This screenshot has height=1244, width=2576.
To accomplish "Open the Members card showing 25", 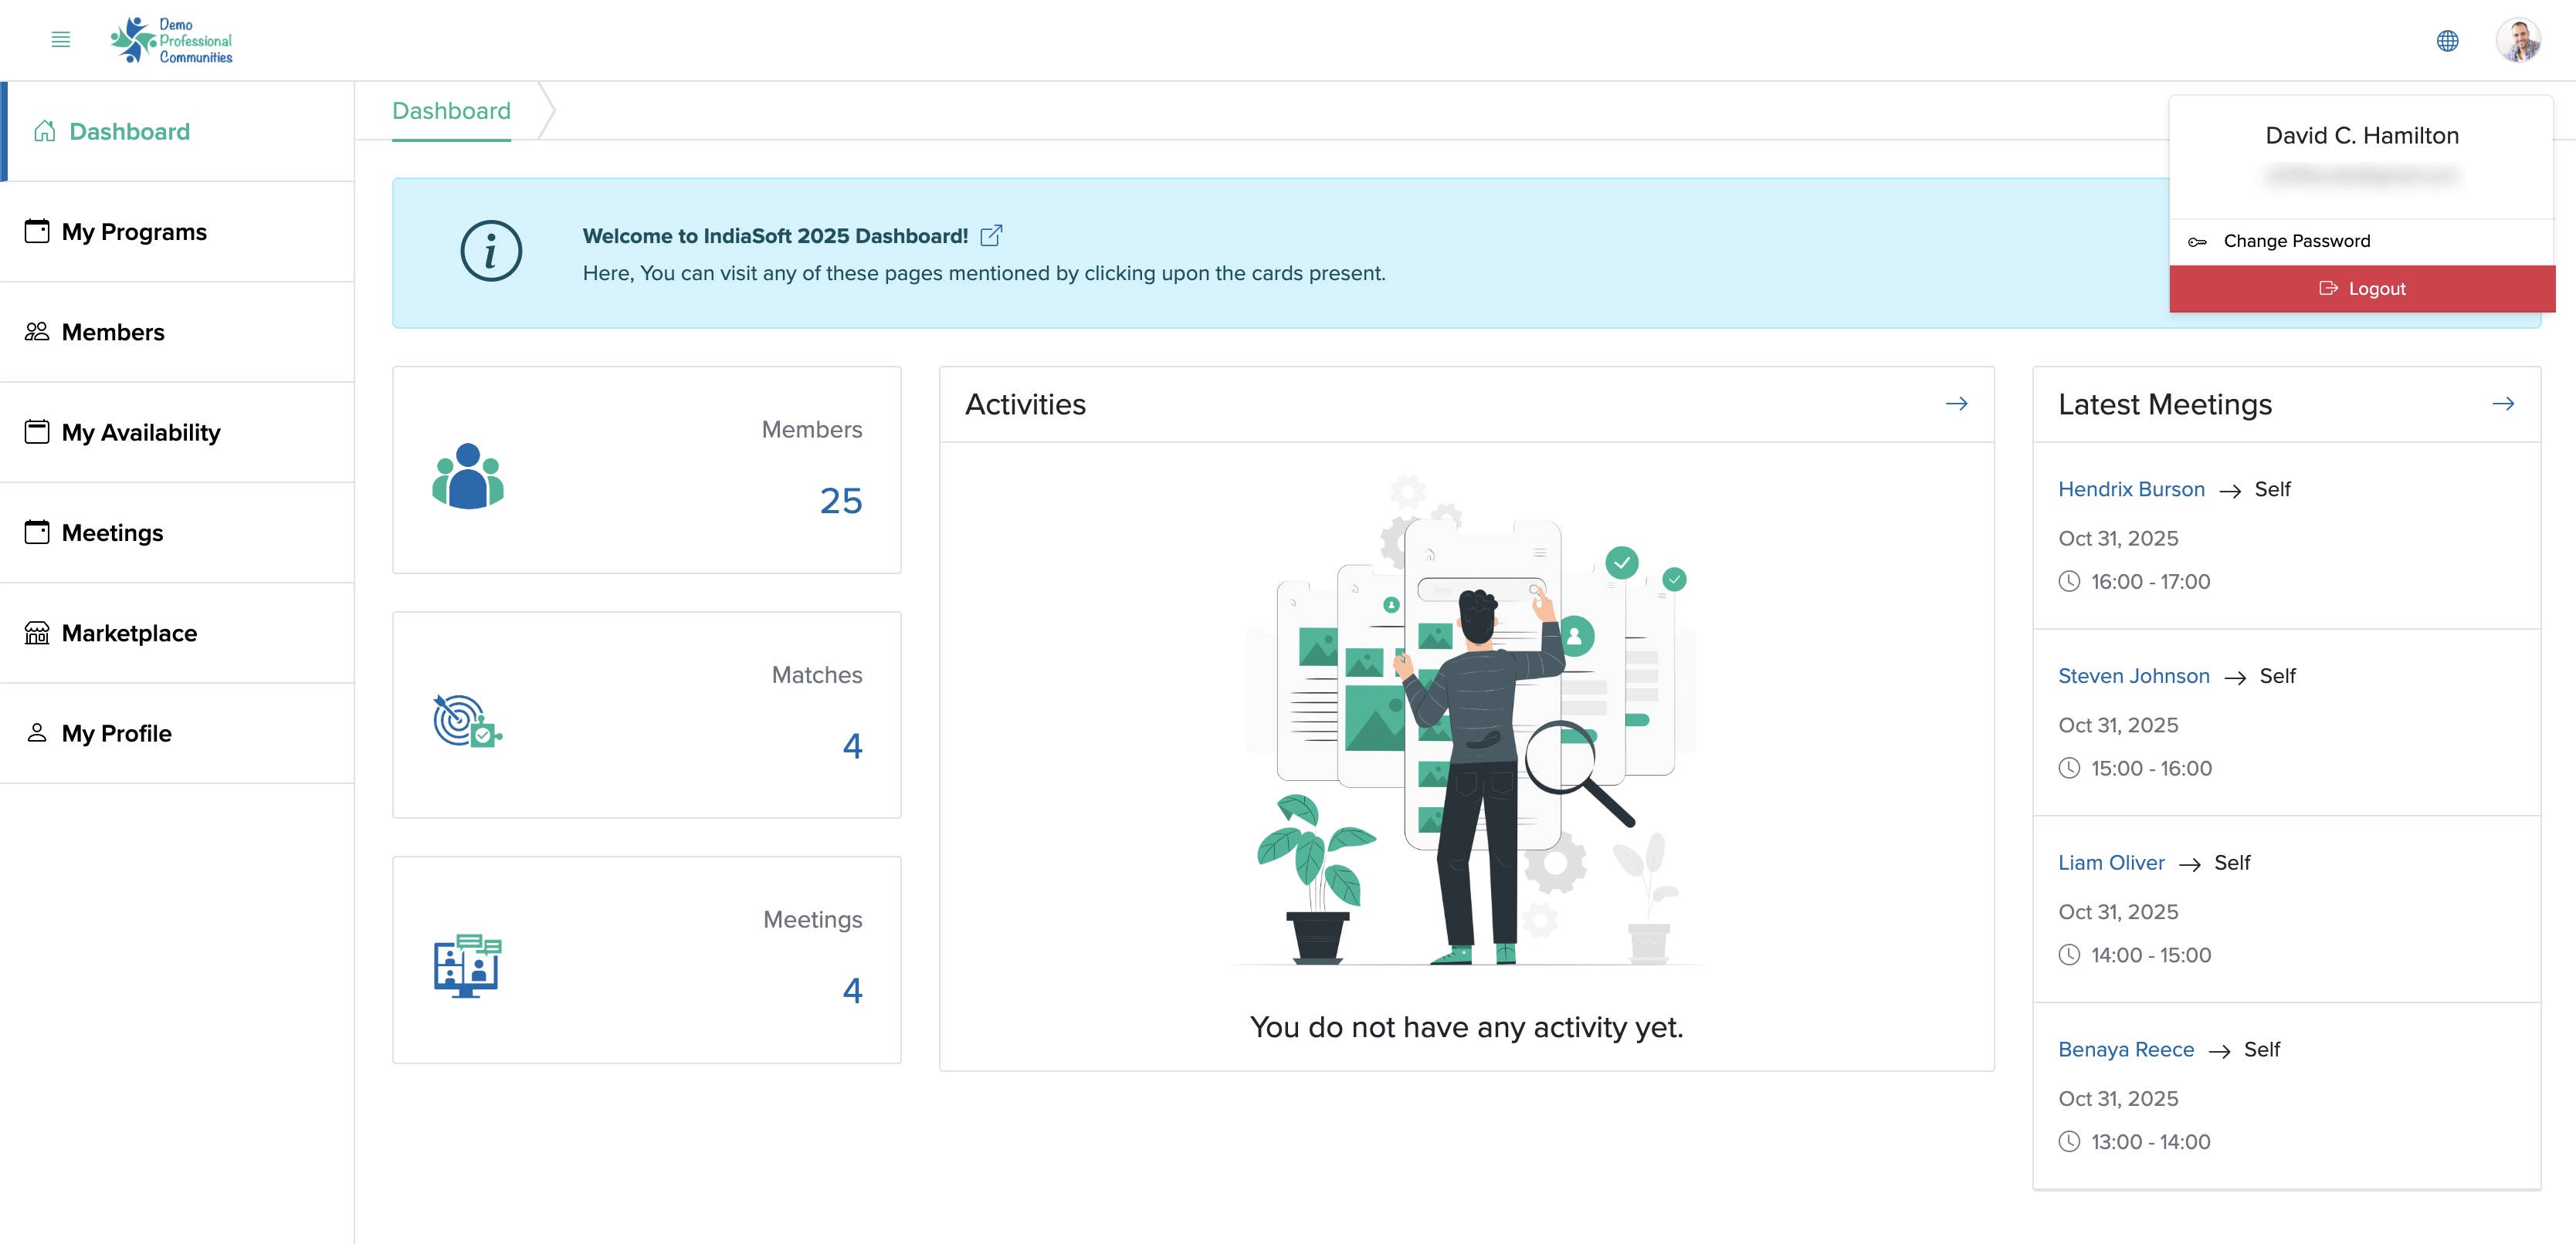I will (x=647, y=470).
